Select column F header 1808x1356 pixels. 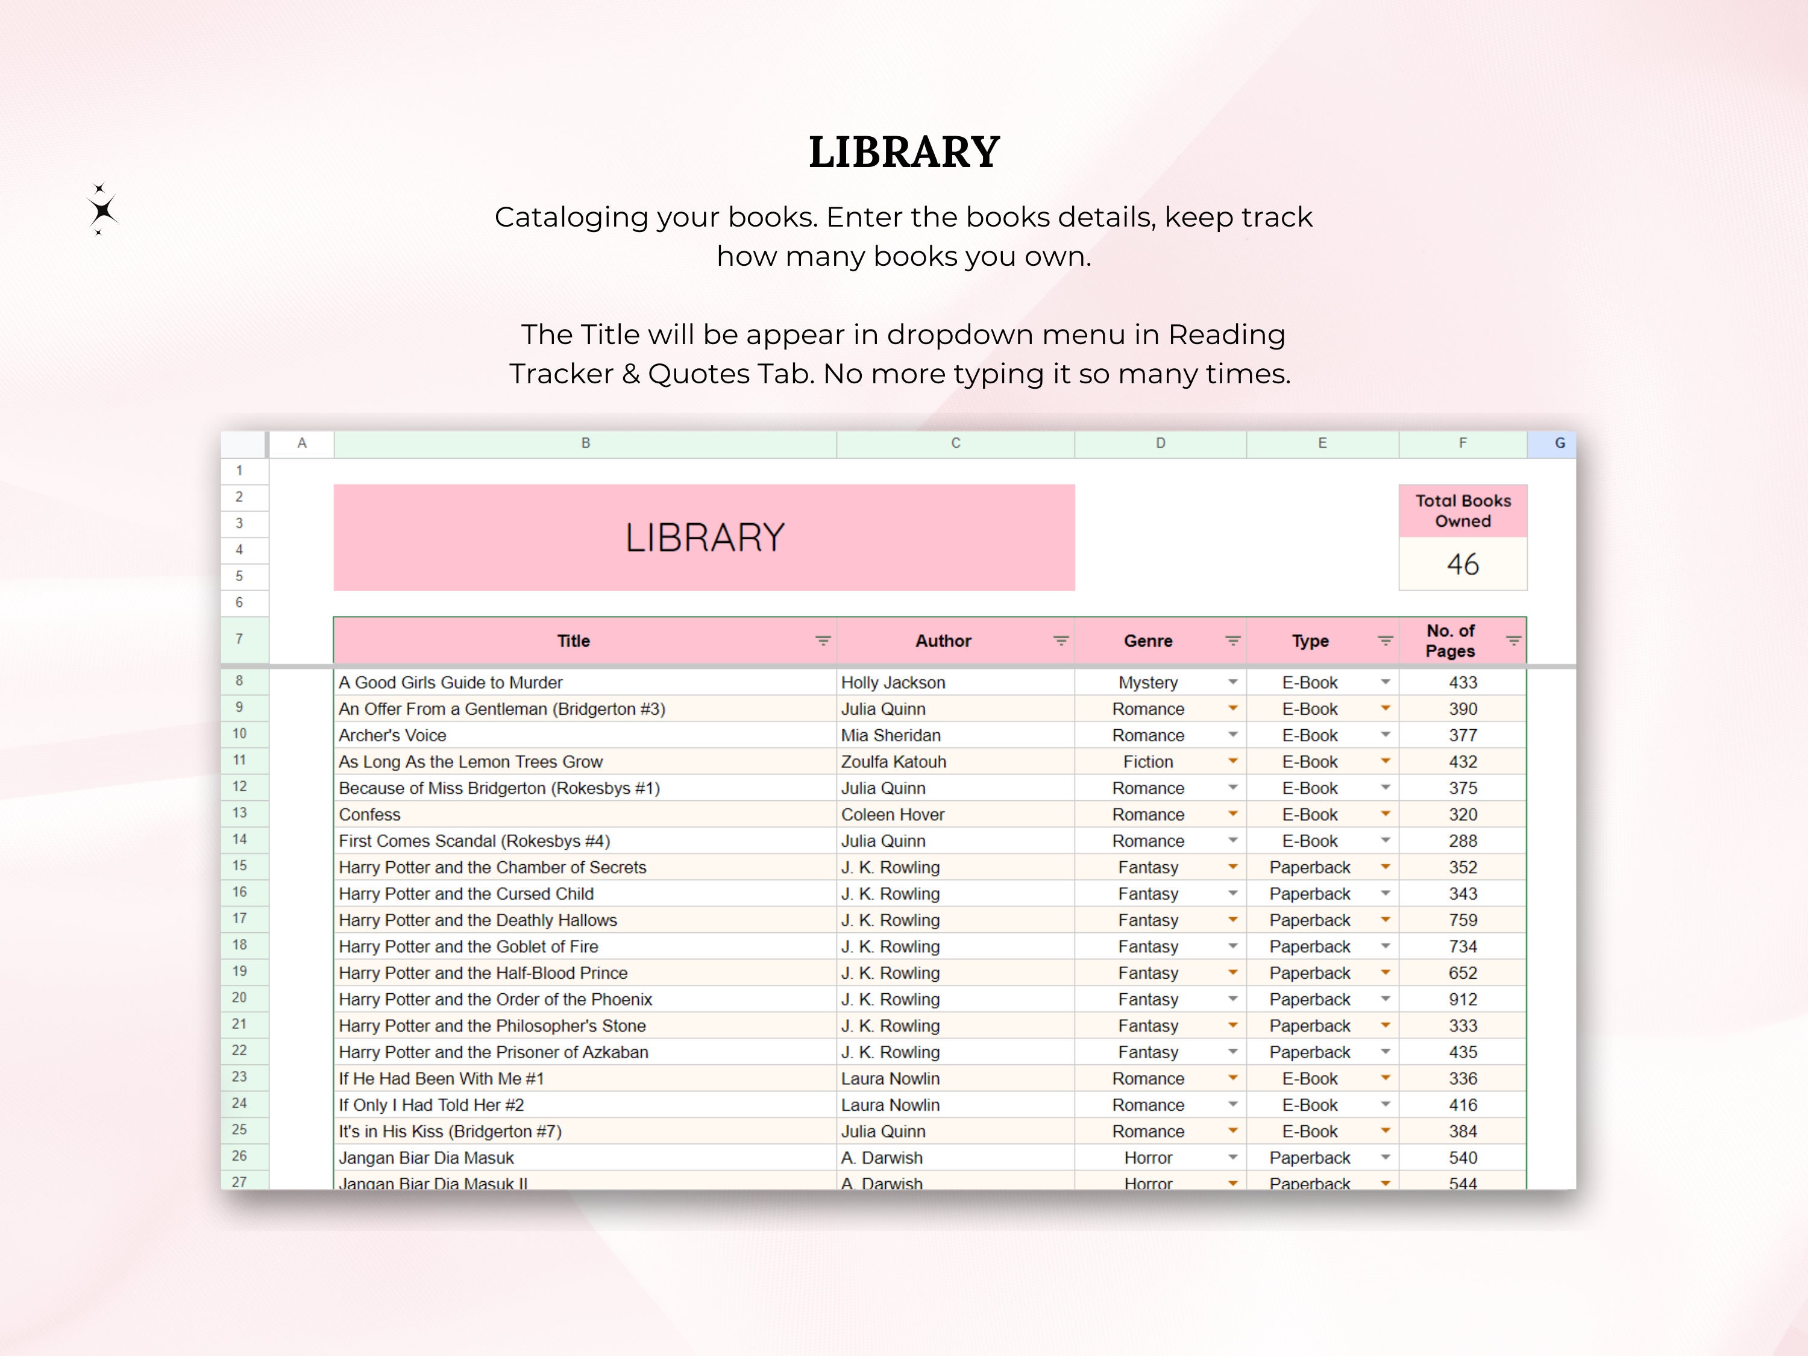click(1463, 443)
